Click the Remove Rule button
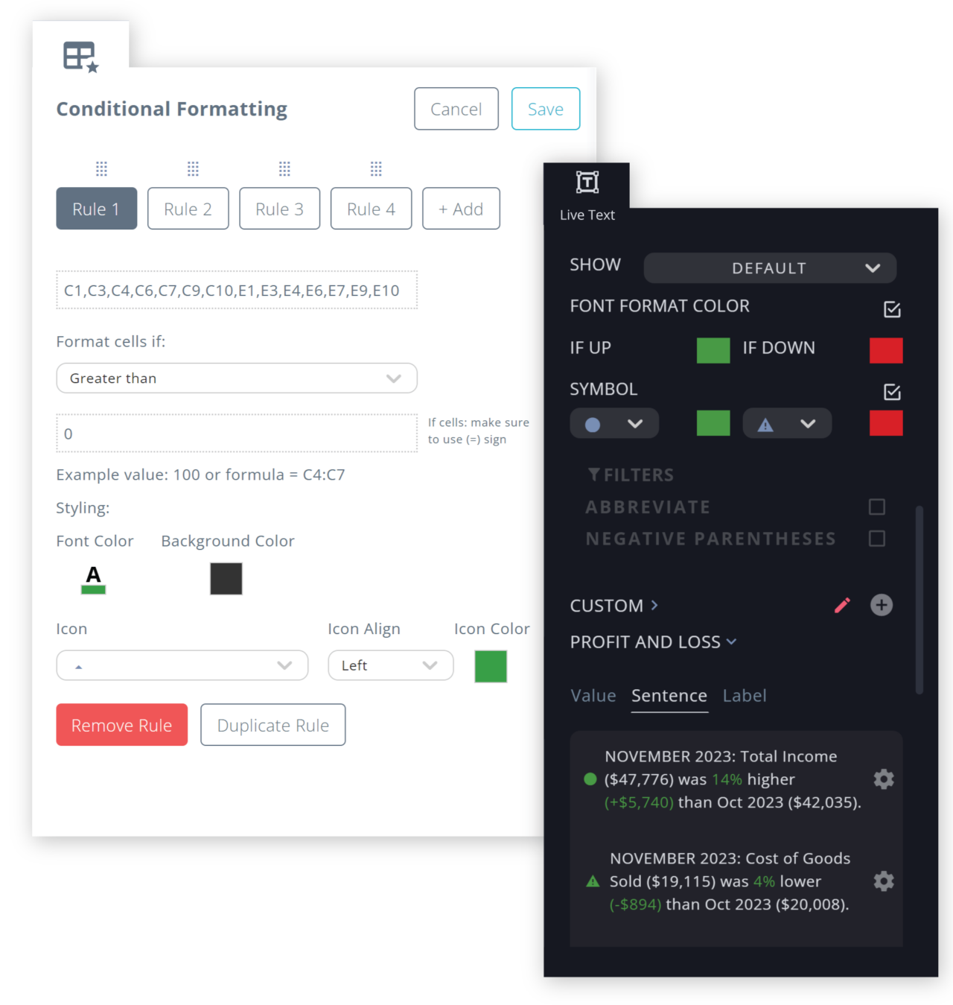Screen dimensions: 953x1005 point(121,724)
